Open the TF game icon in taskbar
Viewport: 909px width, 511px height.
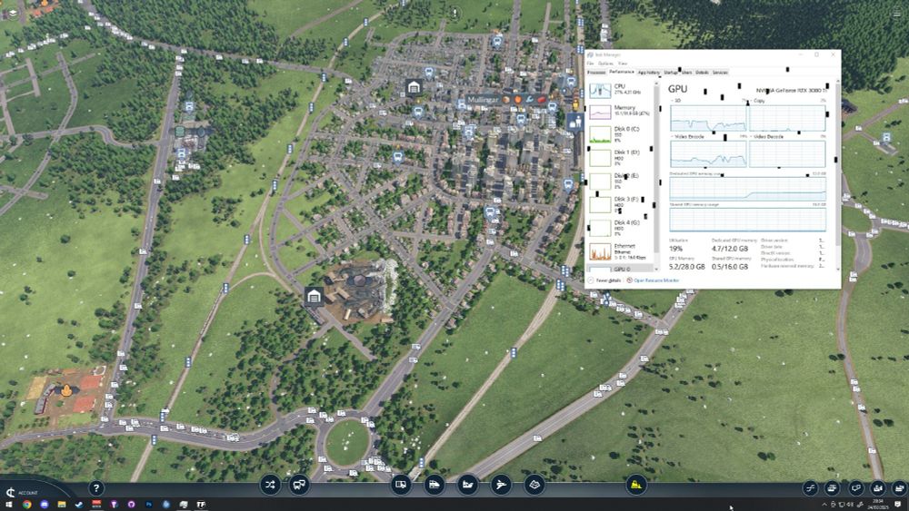pos(201,505)
